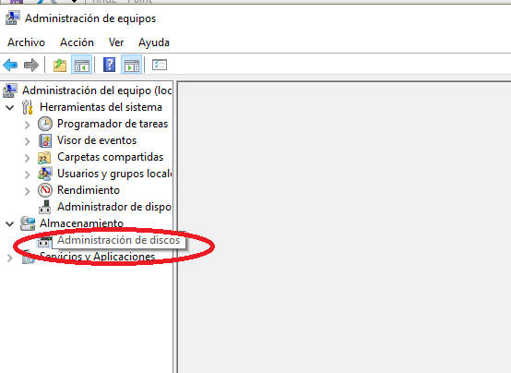This screenshot has width=511, height=373.
Task: Select Visor de eventos
Action: click(97, 140)
